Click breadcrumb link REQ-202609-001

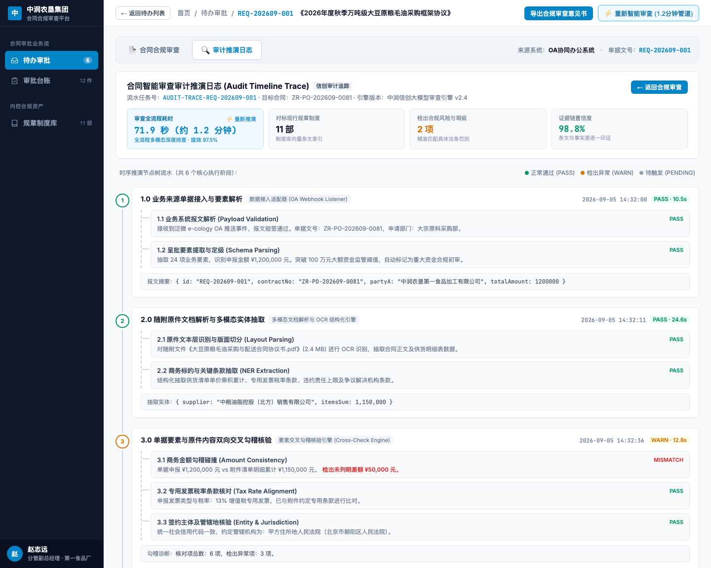click(x=266, y=13)
